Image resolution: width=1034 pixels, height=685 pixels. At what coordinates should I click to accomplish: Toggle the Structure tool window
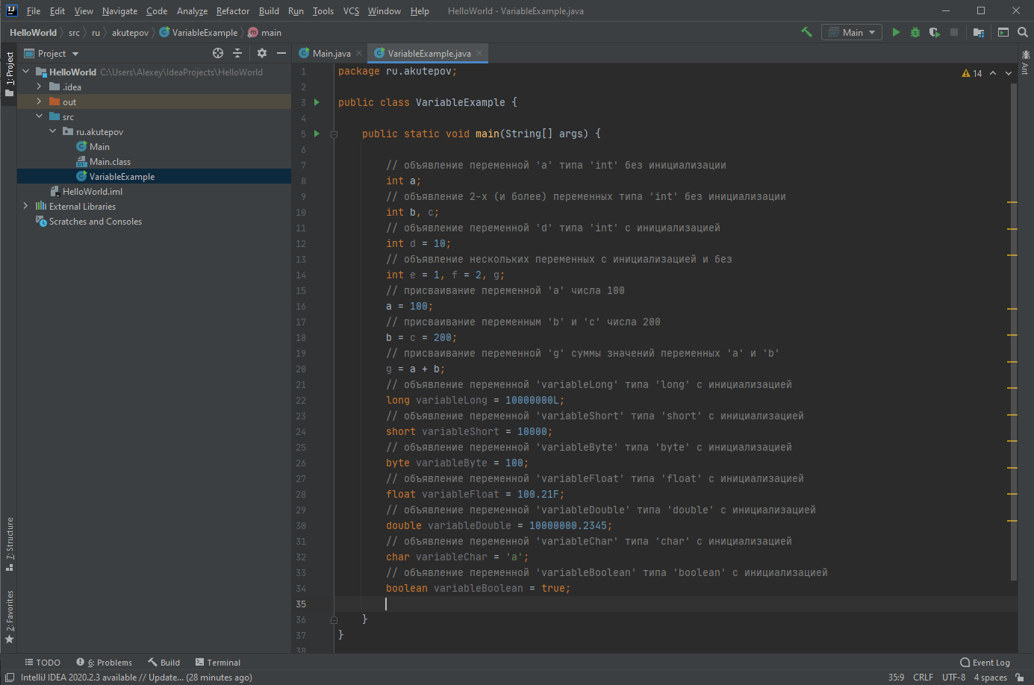point(9,544)
